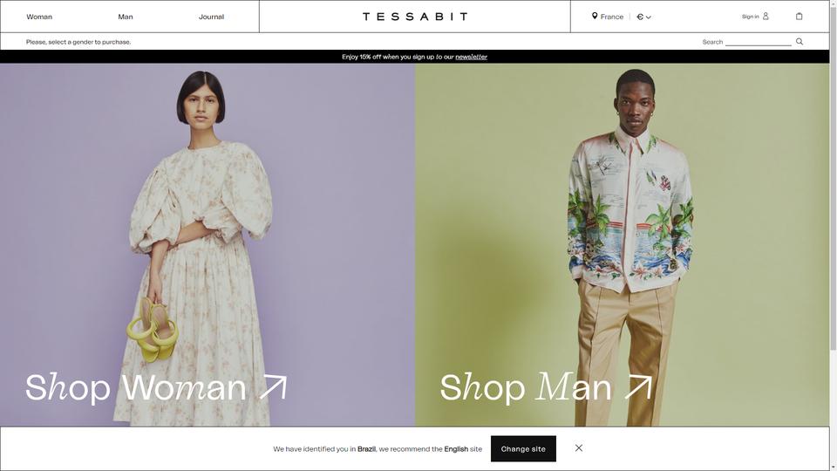
Task: Select the Shop Woman text link
Action: click(x=136, y=387)
